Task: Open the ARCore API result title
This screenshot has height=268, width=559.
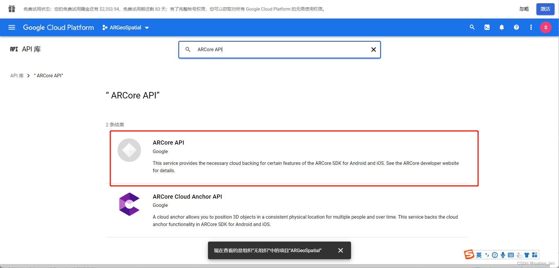Action: click(168, 143)
